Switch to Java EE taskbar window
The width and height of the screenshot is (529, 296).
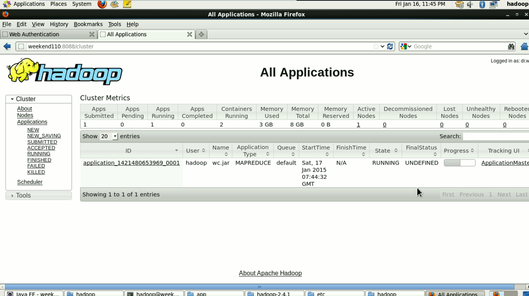[x=34, y=294]
